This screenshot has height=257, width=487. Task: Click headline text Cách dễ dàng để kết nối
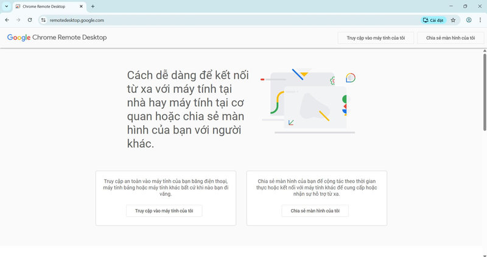[x=188, y=109]
